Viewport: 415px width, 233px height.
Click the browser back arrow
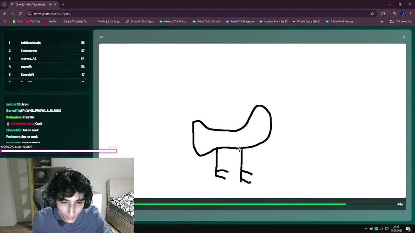coord(5,14)
